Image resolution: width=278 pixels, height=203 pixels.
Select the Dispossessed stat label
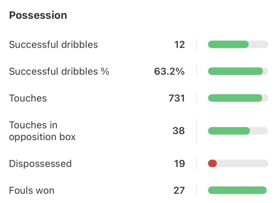click(x=40, y=164)
